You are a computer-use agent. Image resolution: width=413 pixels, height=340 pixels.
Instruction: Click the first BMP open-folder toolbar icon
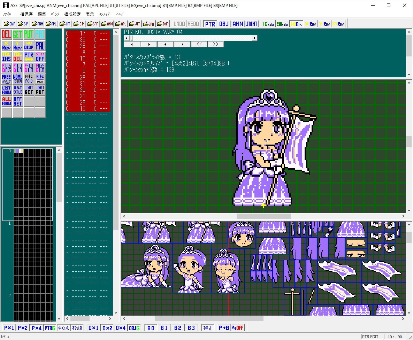(x=9, y=24)
